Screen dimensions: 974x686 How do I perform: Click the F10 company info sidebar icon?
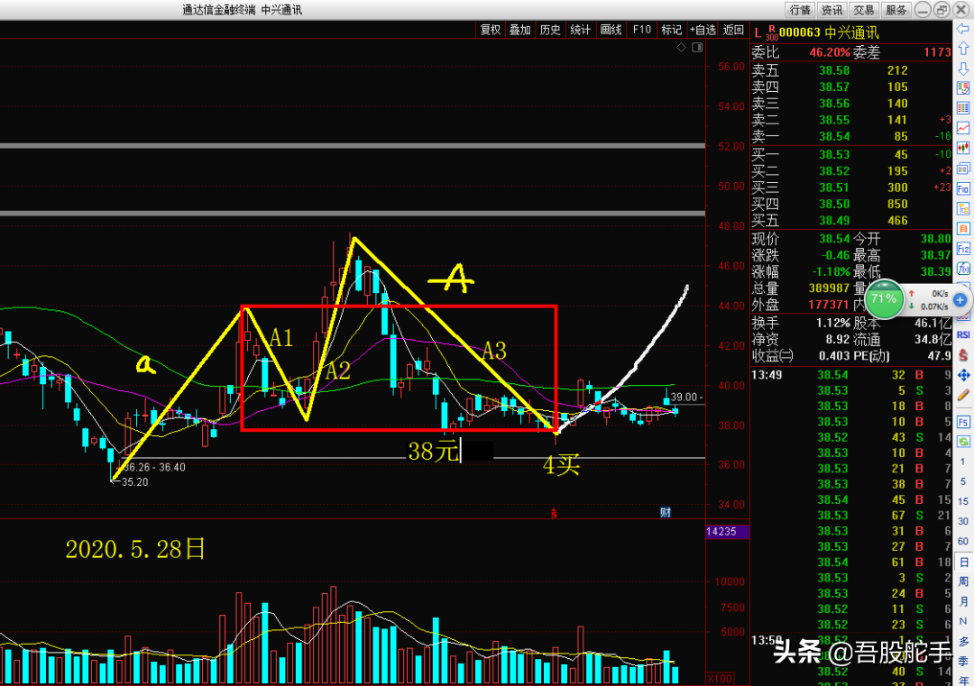[963, 188]
